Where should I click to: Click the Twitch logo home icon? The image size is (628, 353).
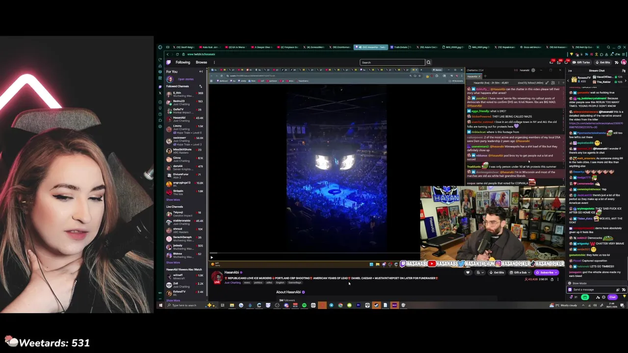point(168,62)
